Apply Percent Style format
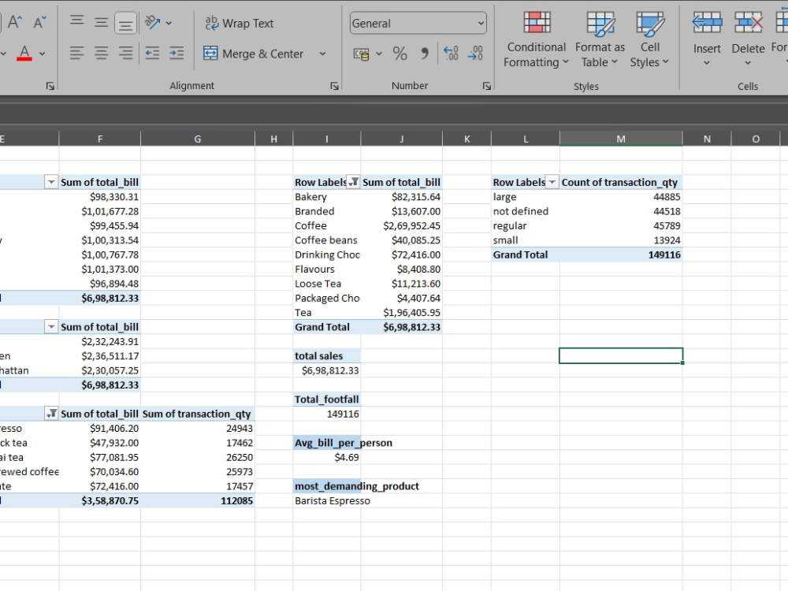The image size is (788, 591). pyautogui.click(x=400, y=54)
